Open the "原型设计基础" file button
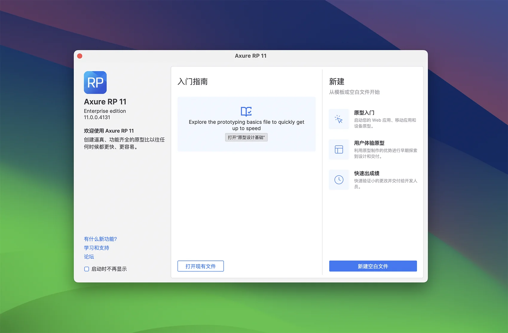The image size is (508, 333). coord(246,137)
